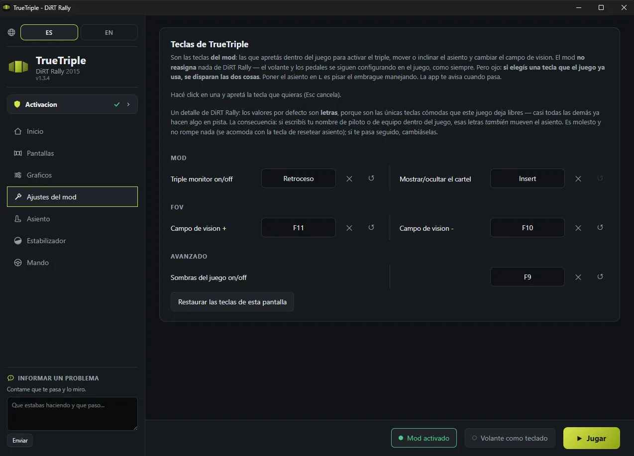Rebind the F10 key field
634x456 pixels.
click(x=528, y=228)
